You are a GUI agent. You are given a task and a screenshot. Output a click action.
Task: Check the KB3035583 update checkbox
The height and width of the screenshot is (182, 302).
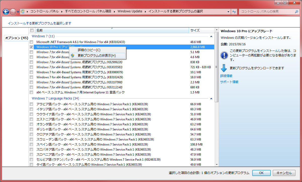31,67
